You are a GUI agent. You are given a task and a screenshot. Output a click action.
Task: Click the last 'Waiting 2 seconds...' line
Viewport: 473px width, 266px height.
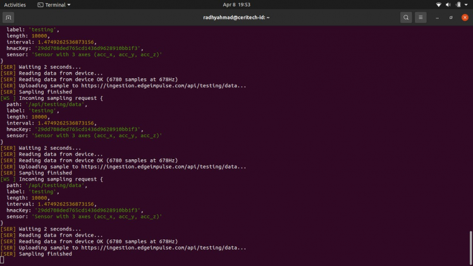point(40,229)
